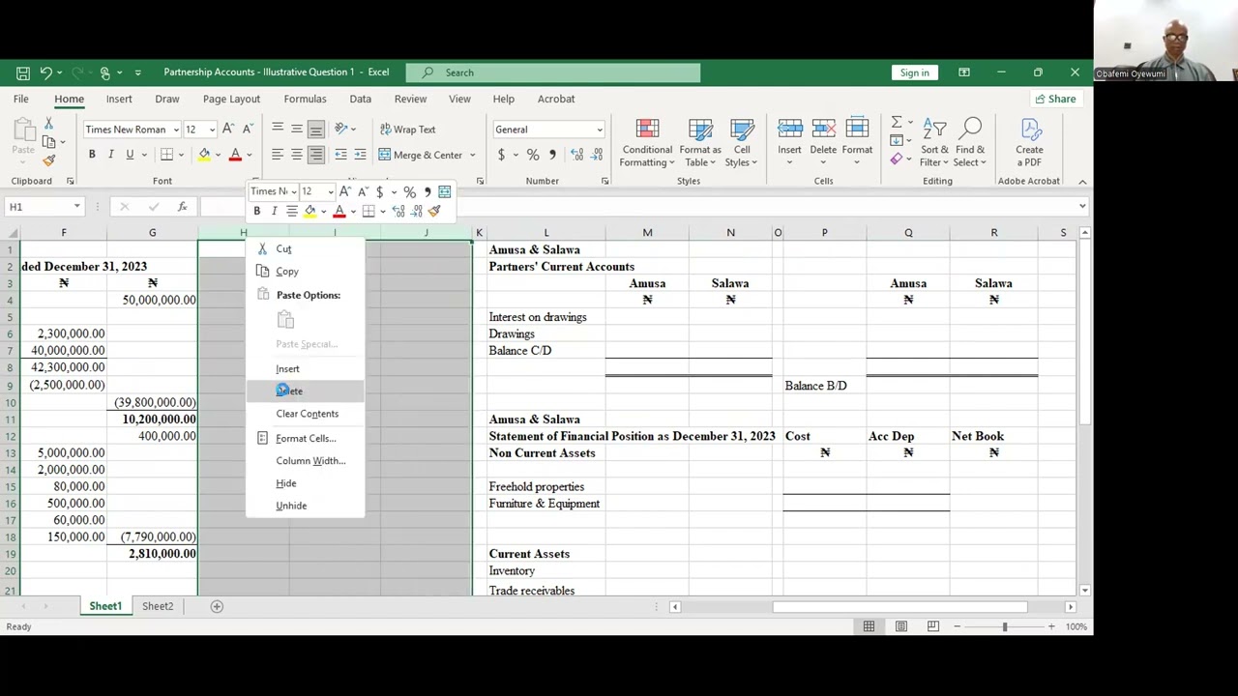Click the Decrease Decimal icon in the ribbon
Image resolution: width=1238 pixels, height=696 pixels.
tap(595, 155)
